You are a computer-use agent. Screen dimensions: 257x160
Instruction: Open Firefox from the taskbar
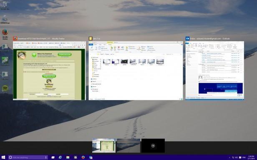point(83,158)
